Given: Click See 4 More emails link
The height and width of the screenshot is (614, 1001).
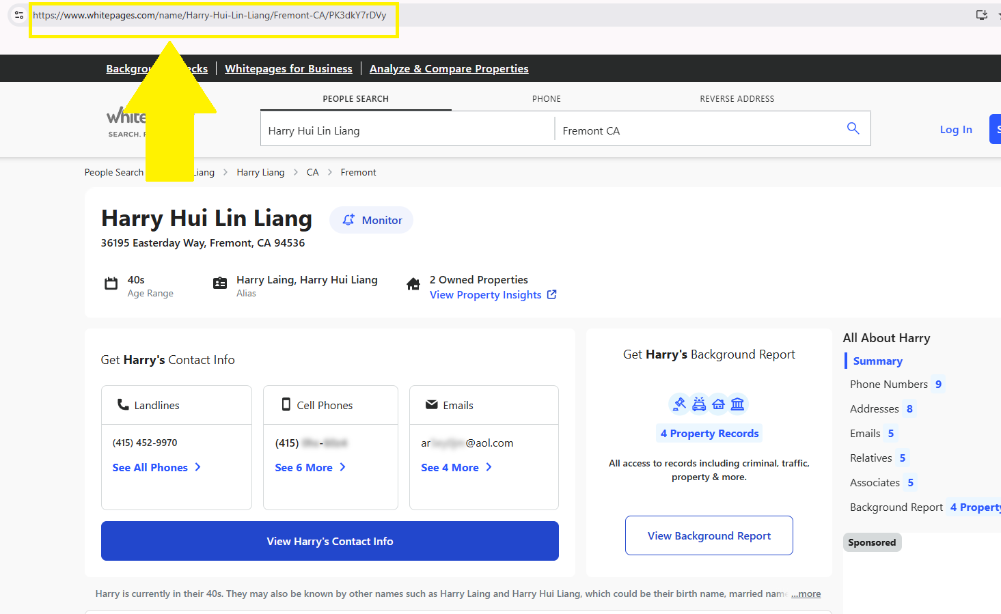Looking at the screenshot, I should (450, 467).
